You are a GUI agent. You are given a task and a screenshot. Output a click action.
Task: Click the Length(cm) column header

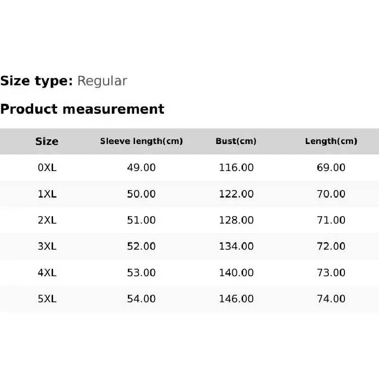click(x=331, y=141)
